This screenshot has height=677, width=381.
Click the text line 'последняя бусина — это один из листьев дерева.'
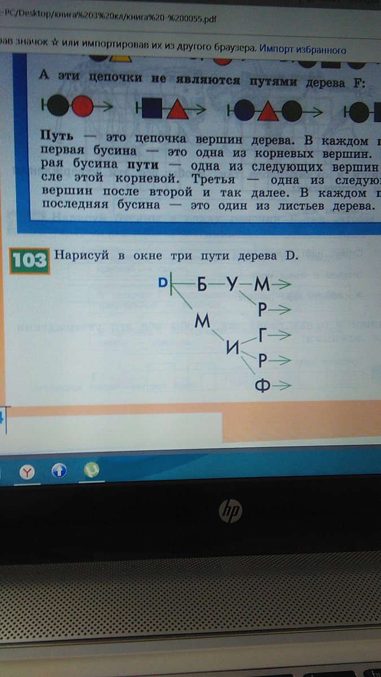pyautogui.click(x=209, y=206)
